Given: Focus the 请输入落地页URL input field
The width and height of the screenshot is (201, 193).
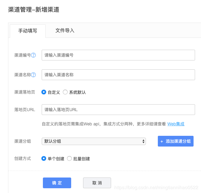Looking at the screenshot, I should click(x=118, y=110).
